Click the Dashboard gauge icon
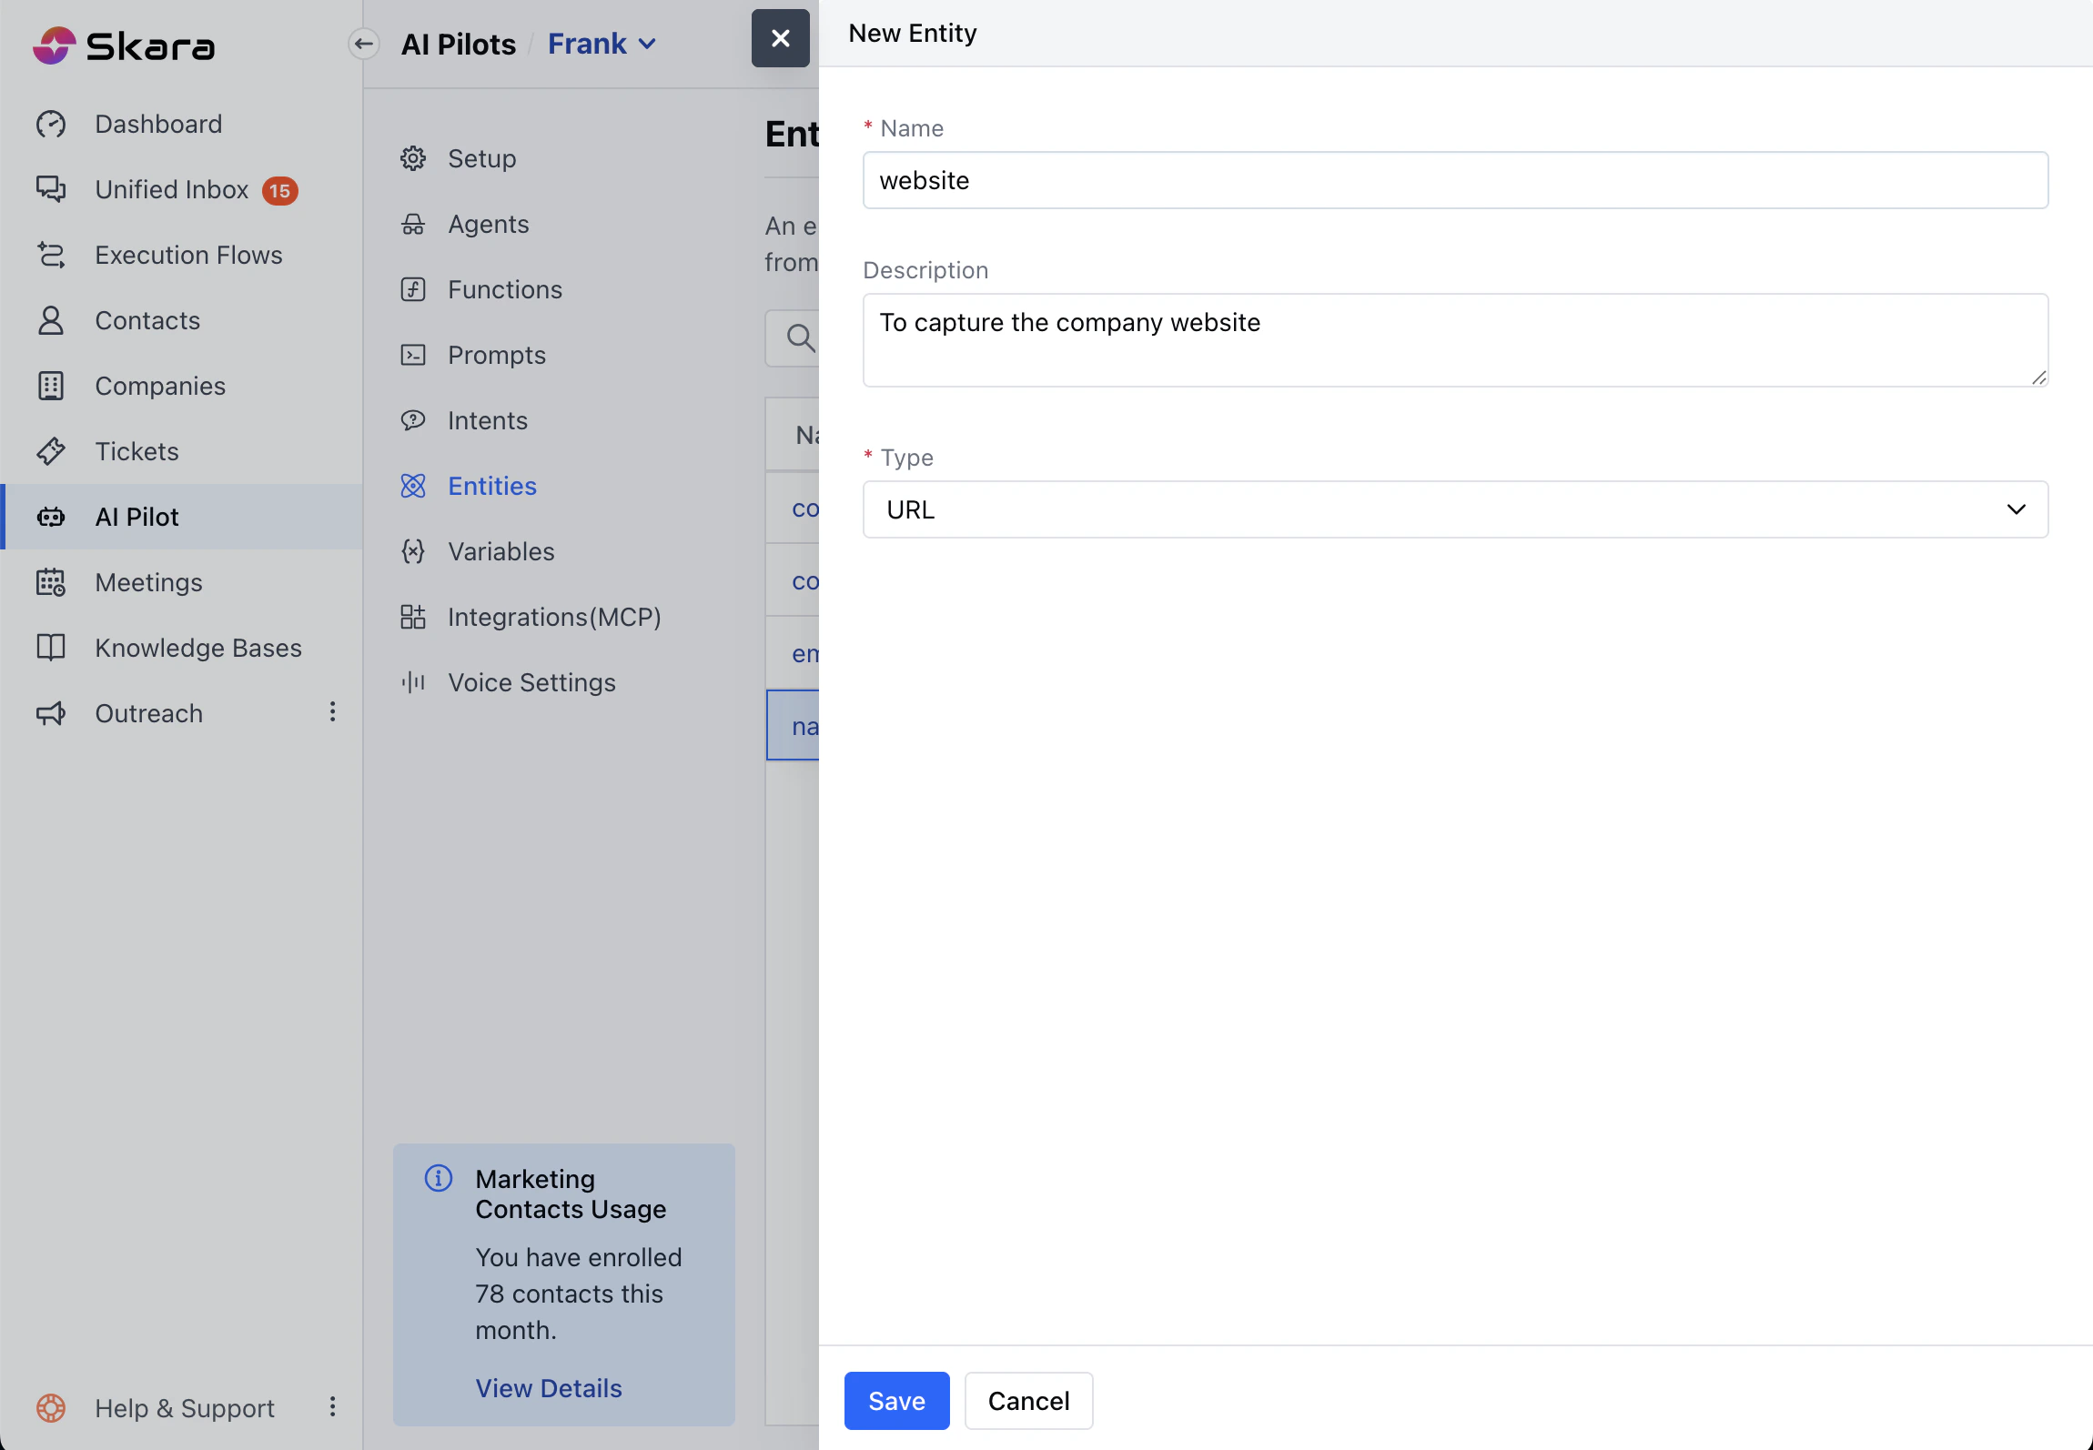This screenshot has width=2093, height=1450. point(51,124)
